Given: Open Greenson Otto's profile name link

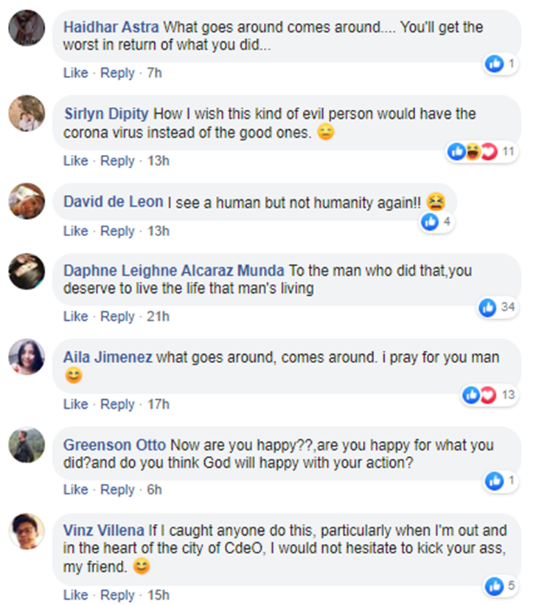Looking at the screenshot, I should pos(114,446).
